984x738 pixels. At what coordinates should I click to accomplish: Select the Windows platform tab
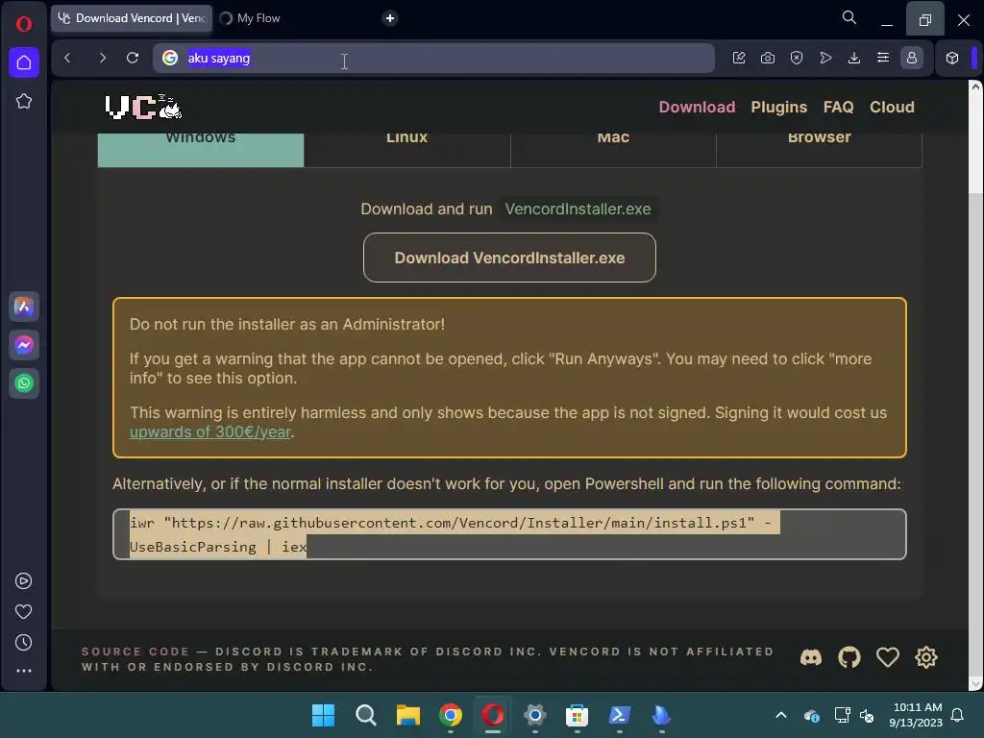201,149
